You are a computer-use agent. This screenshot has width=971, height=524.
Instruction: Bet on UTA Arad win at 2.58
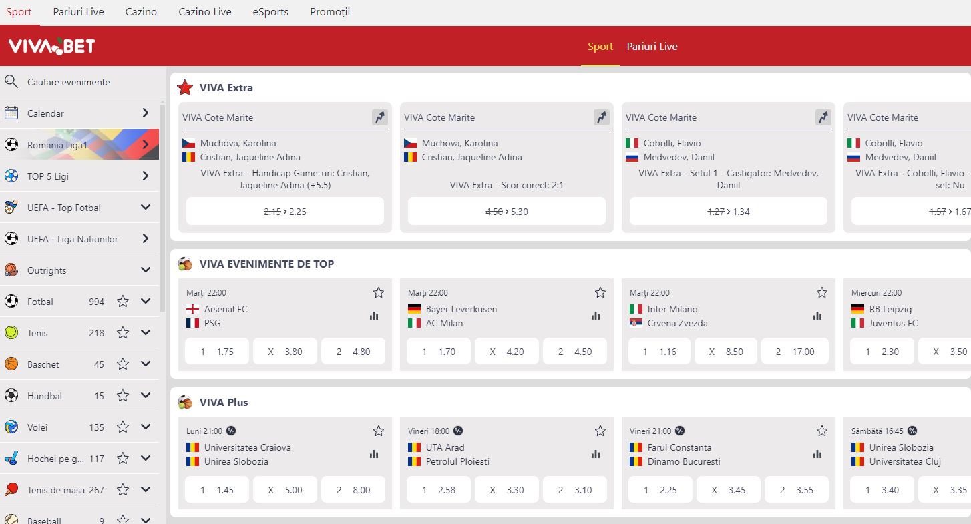coord(439,490)
